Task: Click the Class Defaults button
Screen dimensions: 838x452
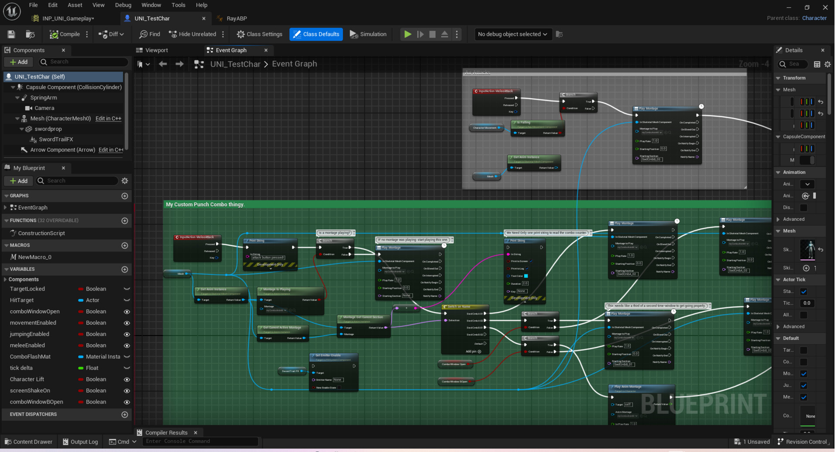Action: click(x=316, y=34)
